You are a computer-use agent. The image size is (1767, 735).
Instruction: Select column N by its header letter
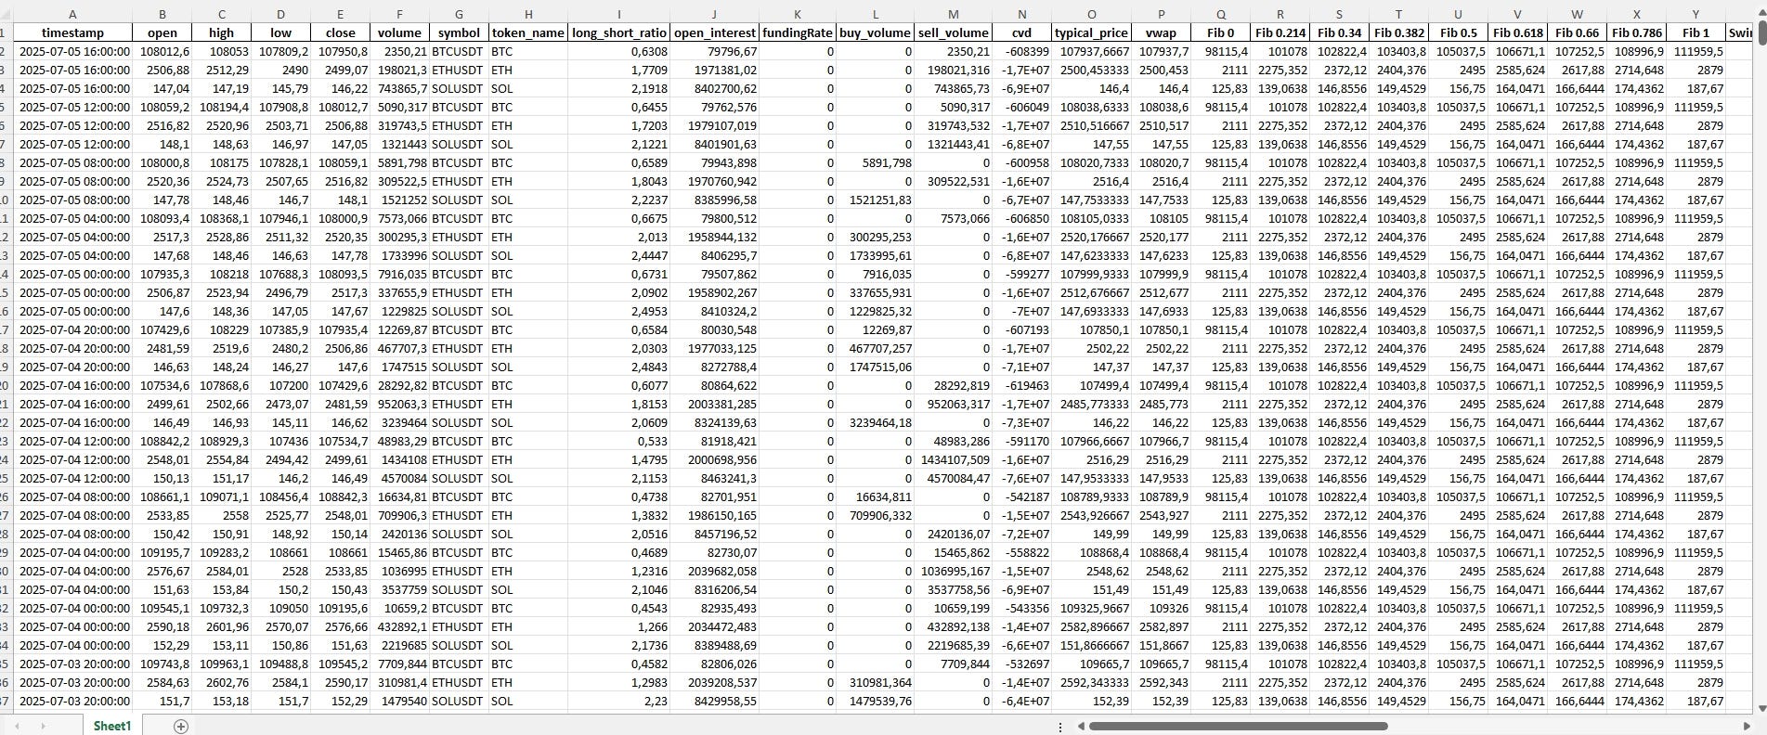tap(1022, 14)
